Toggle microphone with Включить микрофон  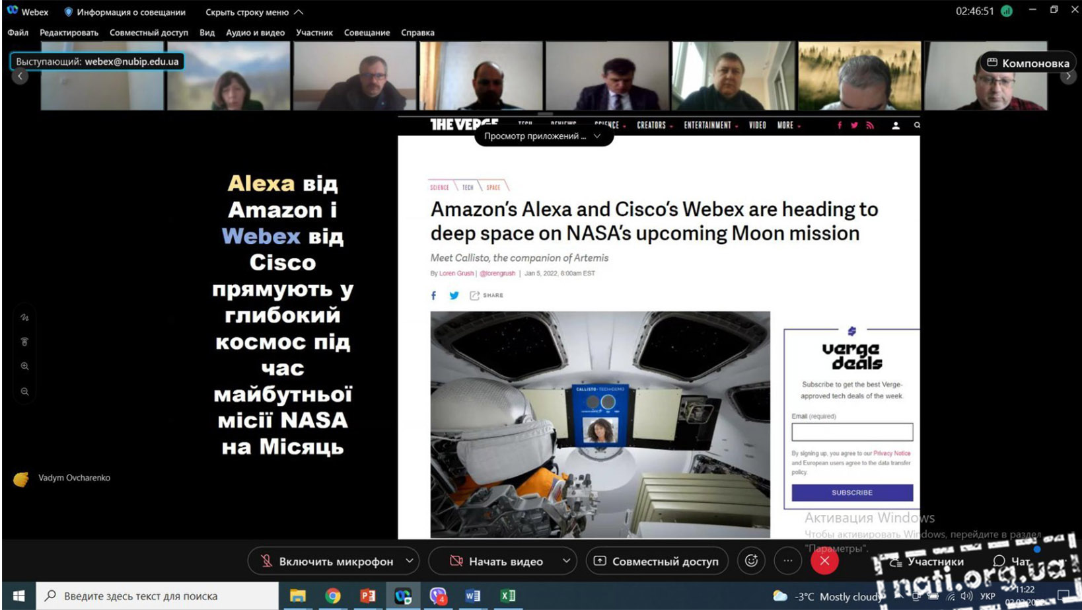click(x=326, y=561)
